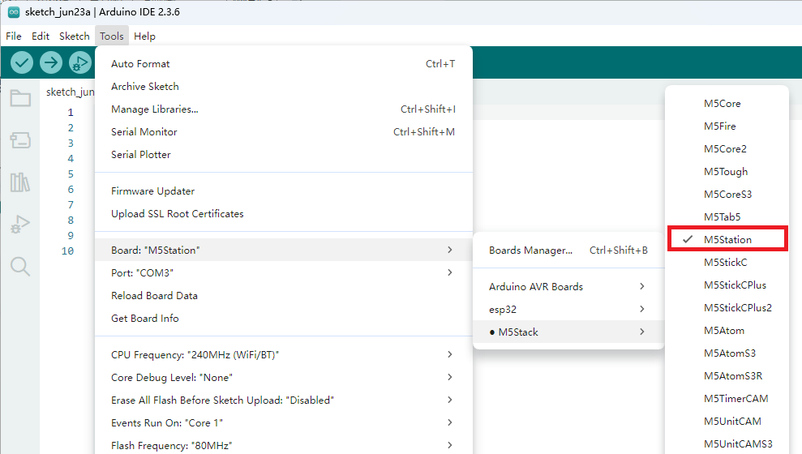Open Firmware Updater
Viewport: 802px width, 454px height.
[x=283, y=191]
